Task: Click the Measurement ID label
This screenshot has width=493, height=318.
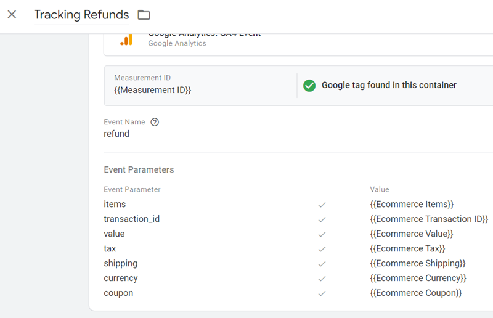Action: coord(142,78)
